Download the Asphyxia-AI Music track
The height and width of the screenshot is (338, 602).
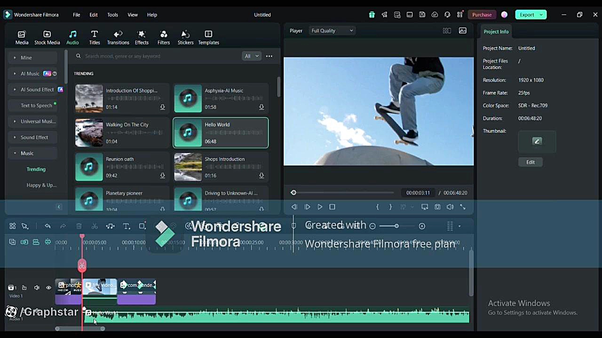pos(261,107)
